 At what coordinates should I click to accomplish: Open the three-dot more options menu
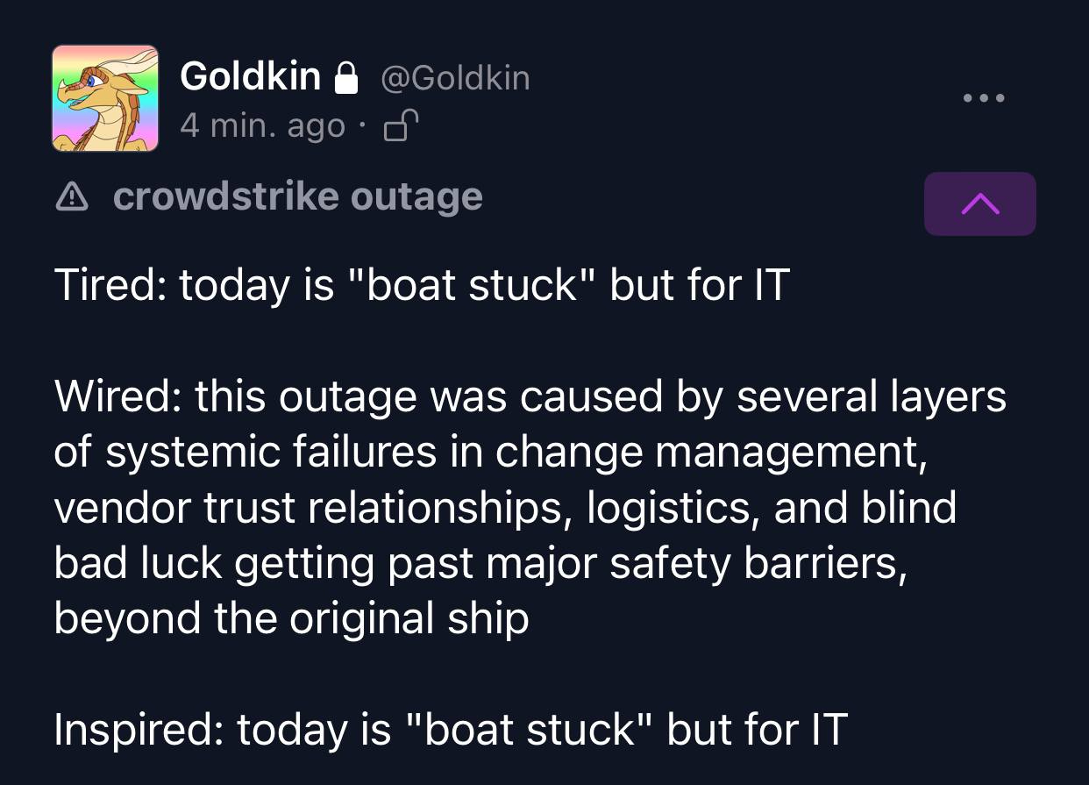984,98
